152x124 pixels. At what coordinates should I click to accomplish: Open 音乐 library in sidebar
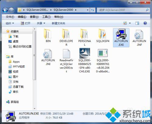[13, 92]
